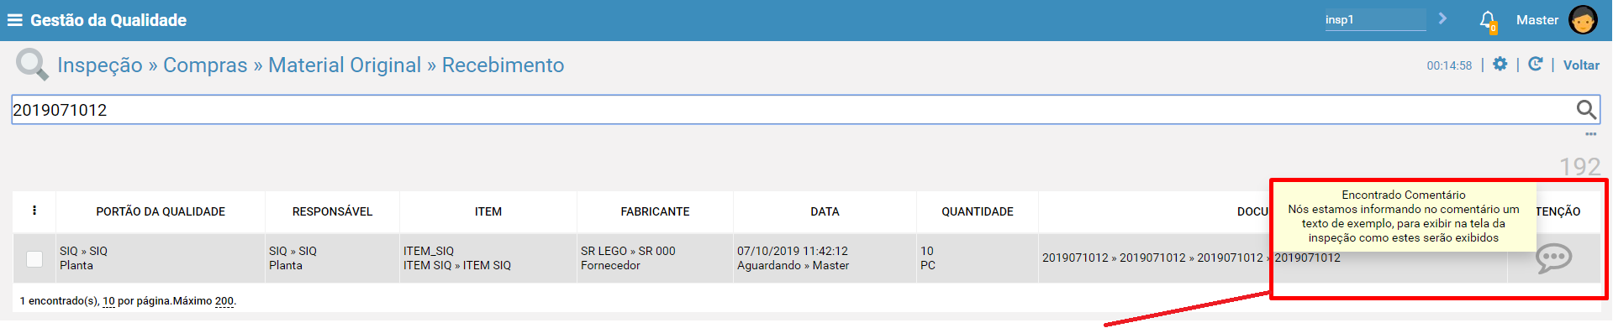Click the arrow next to insp1 field
The height and width of the screenshot is (328, 1613).
click(1442, 18)
